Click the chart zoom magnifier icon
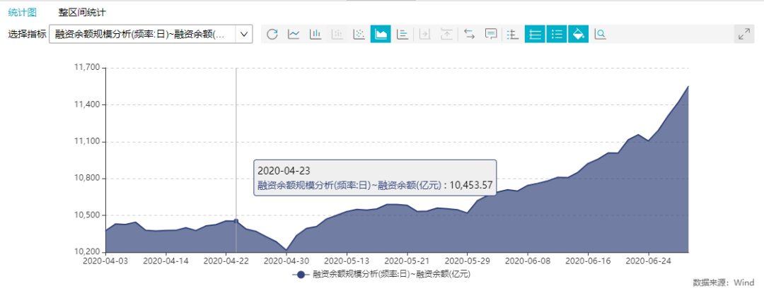Image resolution: width=764 pixels, height=293 pixels. click(601, 34)
